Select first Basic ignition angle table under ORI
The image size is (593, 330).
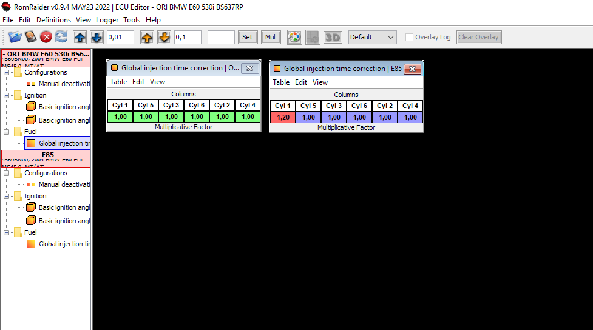(x=58, y=107)
